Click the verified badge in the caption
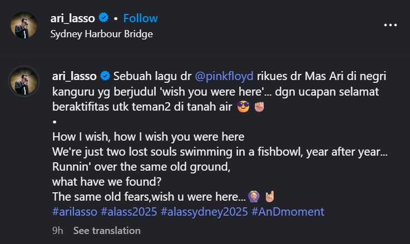This screenshot has width=410, height=244. point(103,75)
